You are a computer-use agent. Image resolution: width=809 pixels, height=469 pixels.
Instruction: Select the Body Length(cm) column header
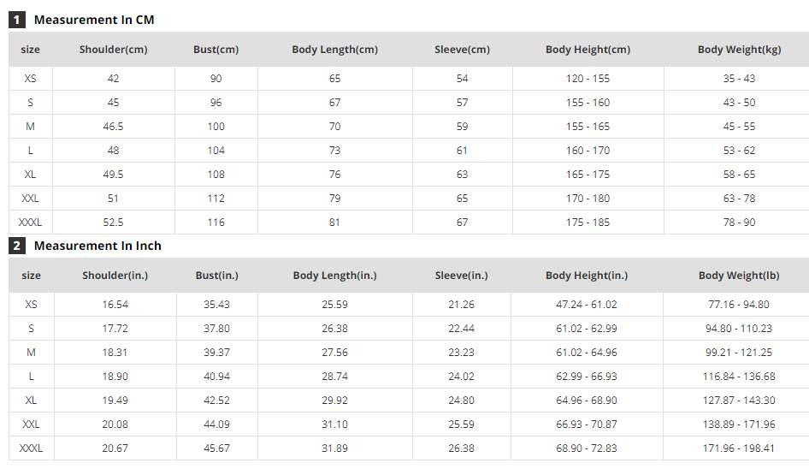click(x=334, y=50)
